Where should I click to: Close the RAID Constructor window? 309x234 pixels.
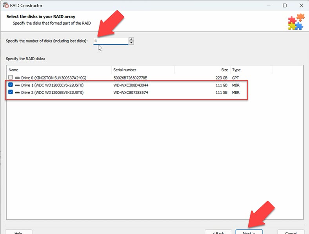click(301, 5)
